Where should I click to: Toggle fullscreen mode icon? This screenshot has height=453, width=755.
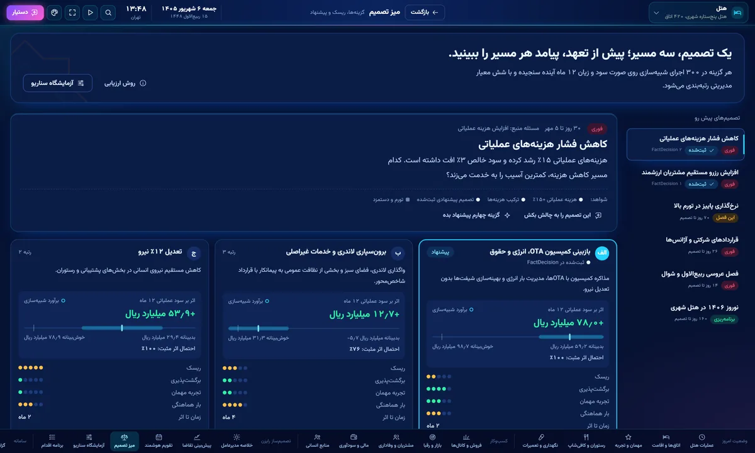[x=72, y=13]
